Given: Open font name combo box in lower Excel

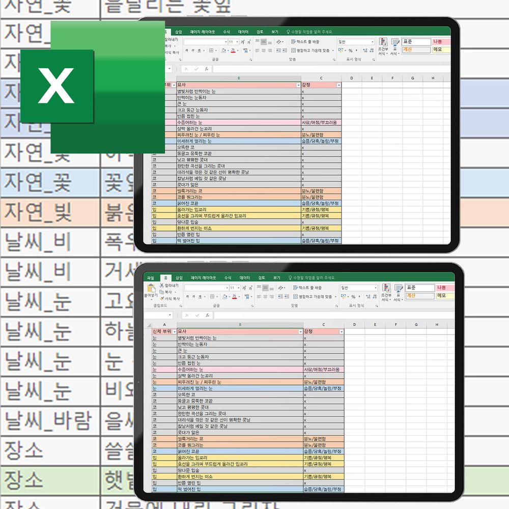Looking at the screenshot, I should (207, 288).
